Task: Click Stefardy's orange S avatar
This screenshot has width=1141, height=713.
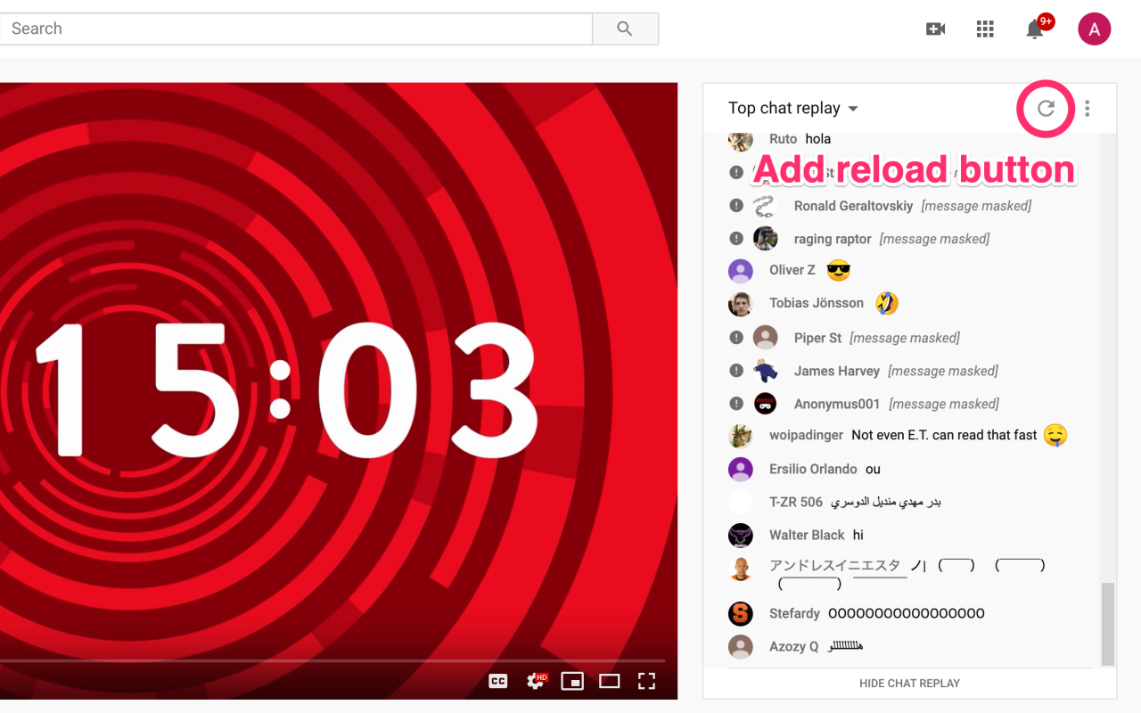Action: pyautogui.click(x=740, y=613)
